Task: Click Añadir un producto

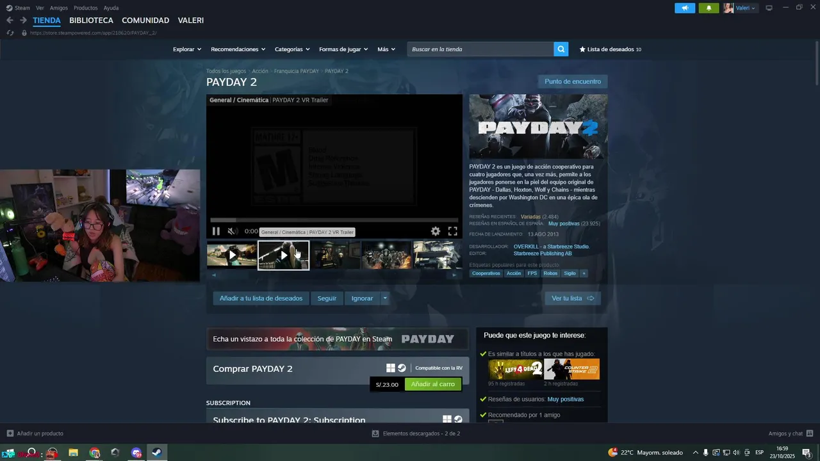Action: pos(35,433)
